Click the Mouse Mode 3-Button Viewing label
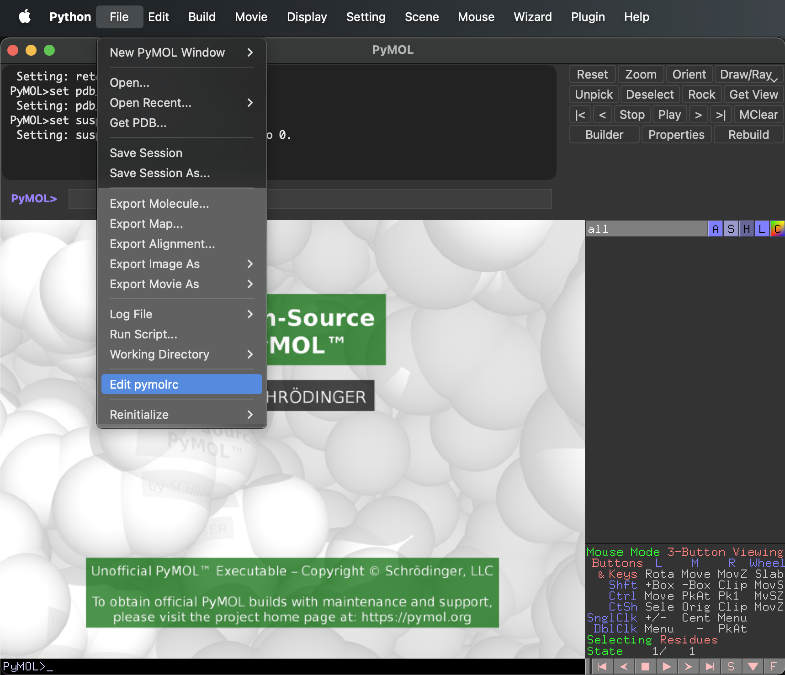 tap(685, 552)
